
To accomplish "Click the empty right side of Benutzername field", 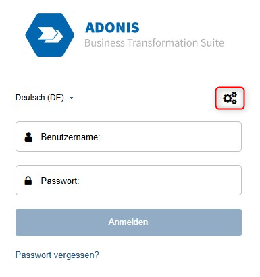I will tap(180, 137).
